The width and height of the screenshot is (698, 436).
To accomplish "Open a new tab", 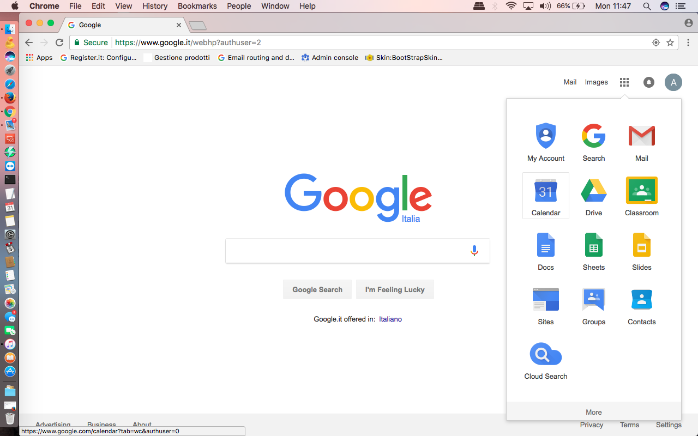I will (197, 26).
